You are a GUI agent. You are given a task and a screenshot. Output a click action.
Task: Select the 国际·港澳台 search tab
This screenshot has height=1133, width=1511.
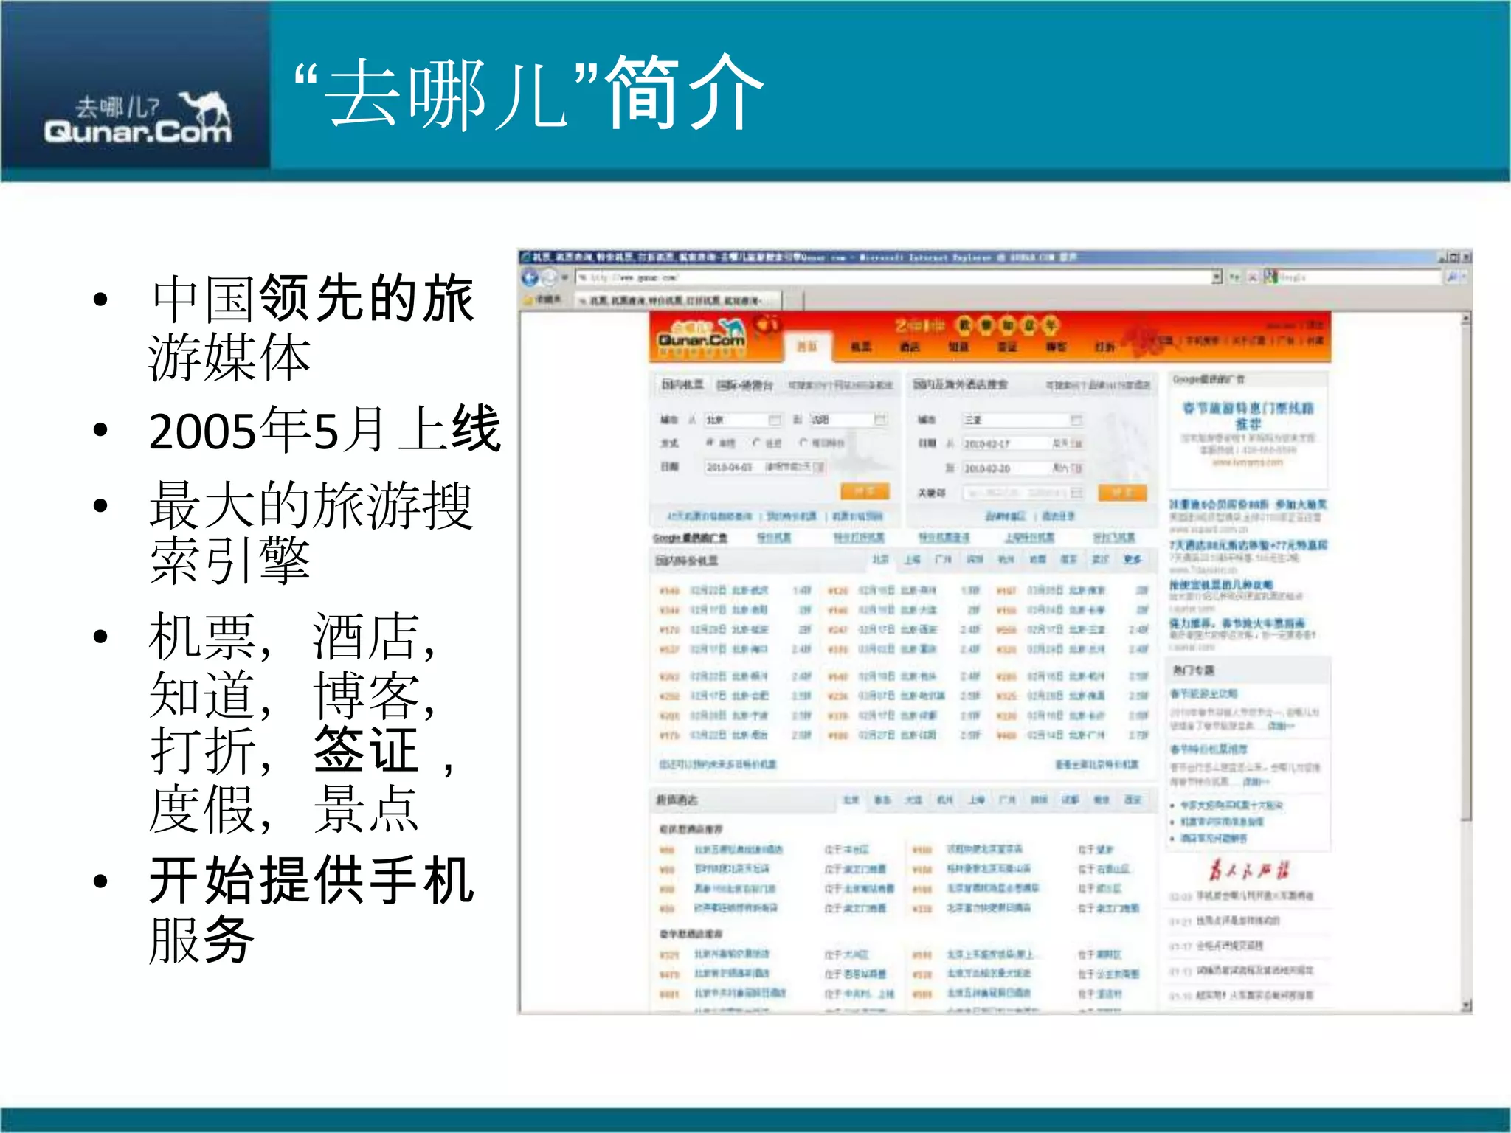745,385
